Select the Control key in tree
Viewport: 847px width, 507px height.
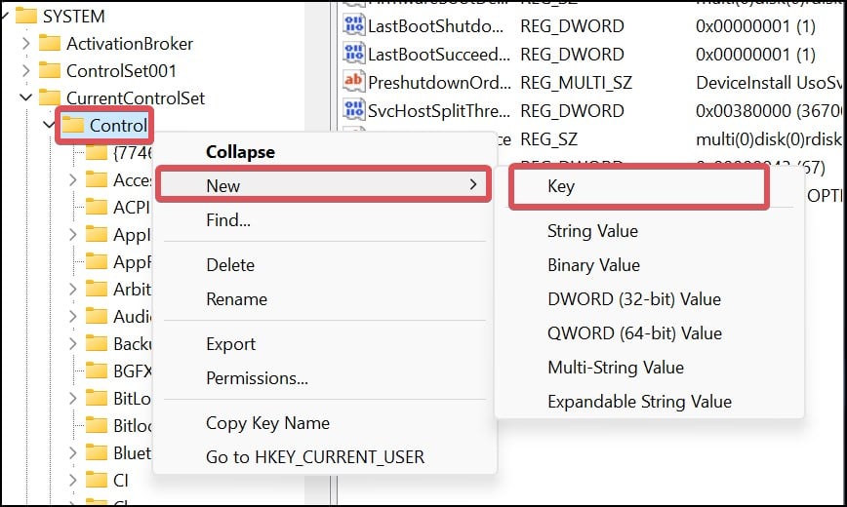coord(117,126)
